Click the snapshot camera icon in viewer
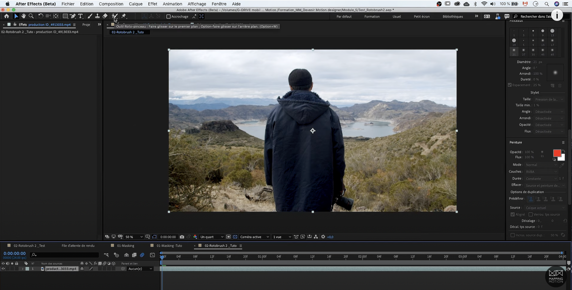 point(182,237)
